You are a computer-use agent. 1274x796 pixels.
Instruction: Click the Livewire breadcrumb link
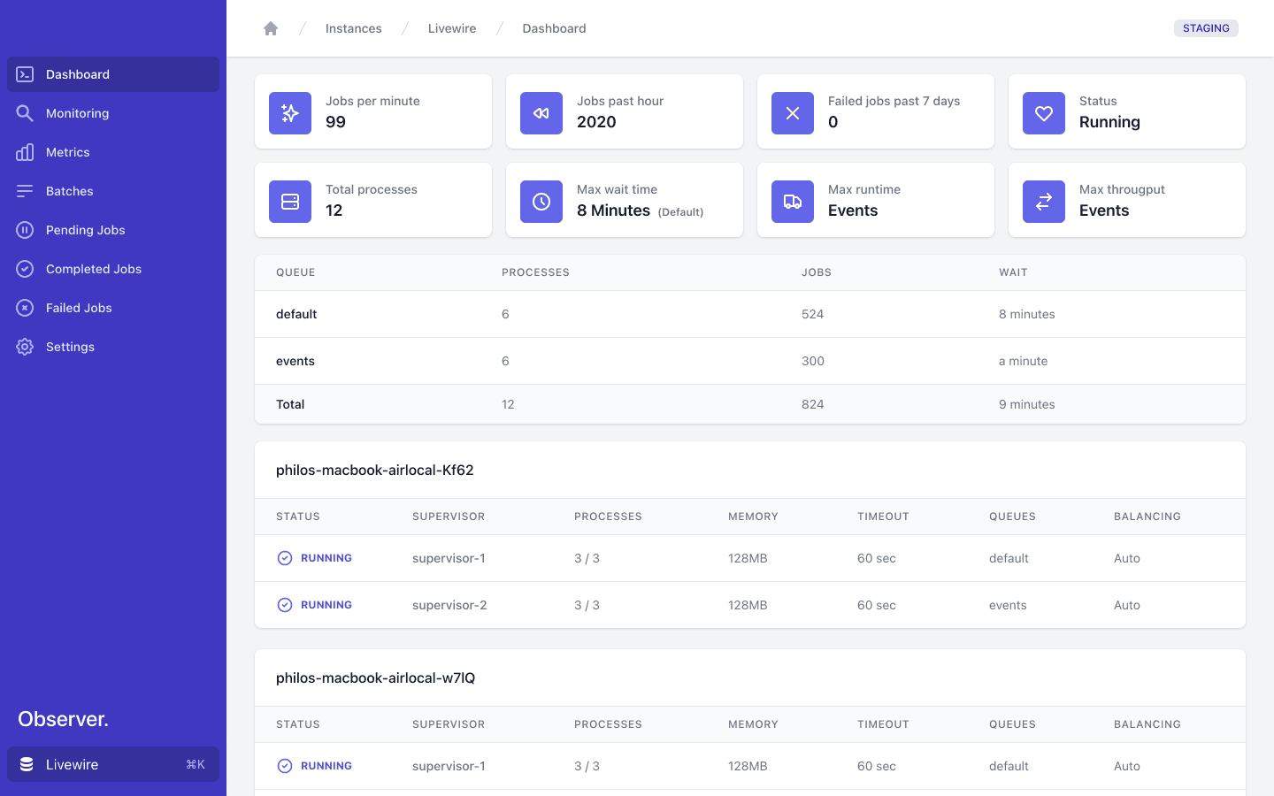coord(452,28)
